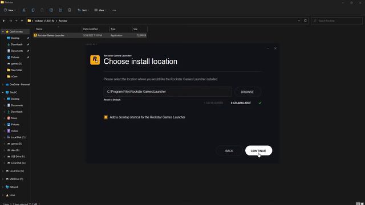This screenshot has width=365, height=205.
Task: Expand Network tree node
Action: coord(3,187)
